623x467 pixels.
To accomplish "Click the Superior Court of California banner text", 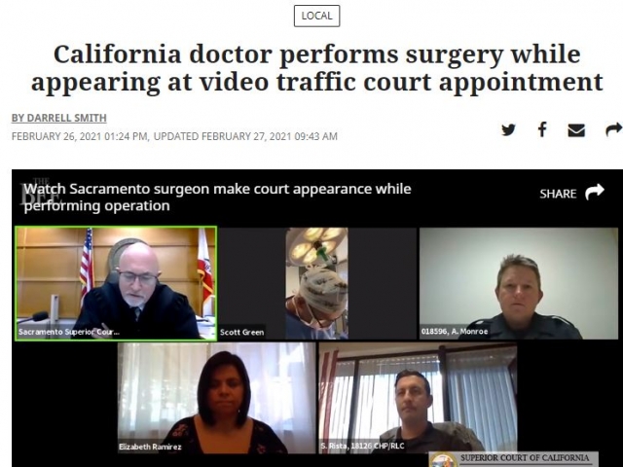I will click(525, 458).
